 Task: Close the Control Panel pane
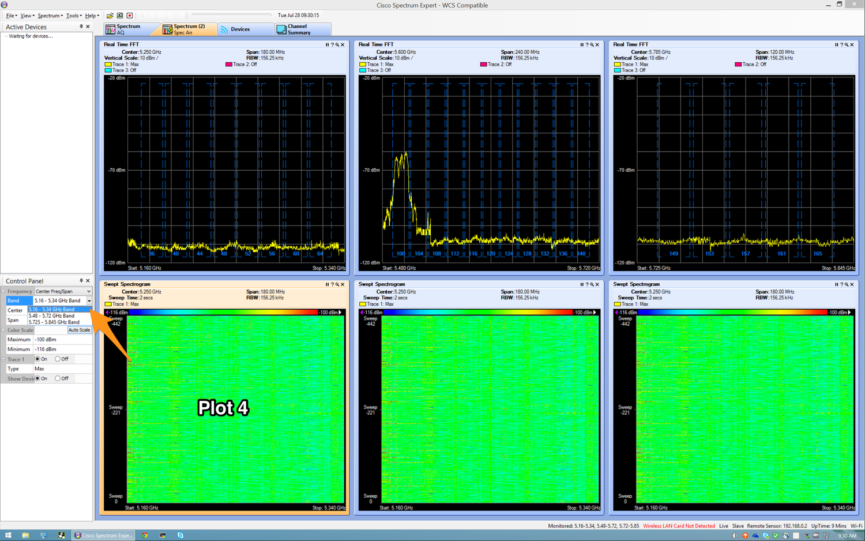[88, 281]
